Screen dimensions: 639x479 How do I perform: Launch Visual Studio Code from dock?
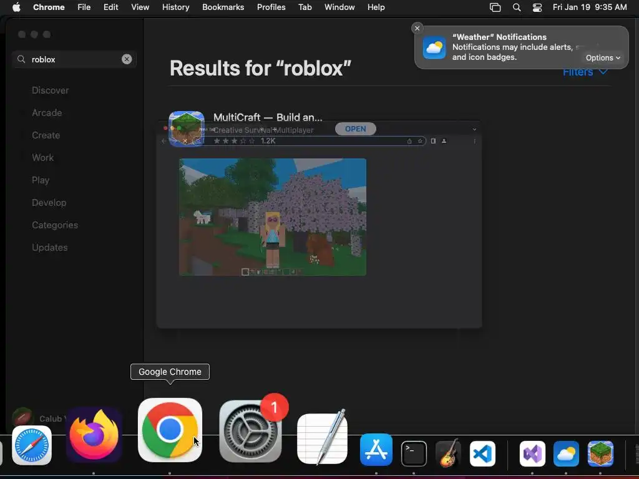482,453
